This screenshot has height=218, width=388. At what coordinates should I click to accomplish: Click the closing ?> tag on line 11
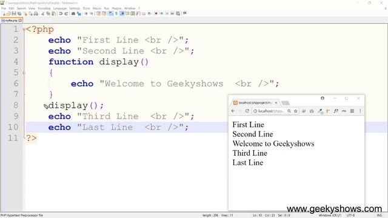31,138
